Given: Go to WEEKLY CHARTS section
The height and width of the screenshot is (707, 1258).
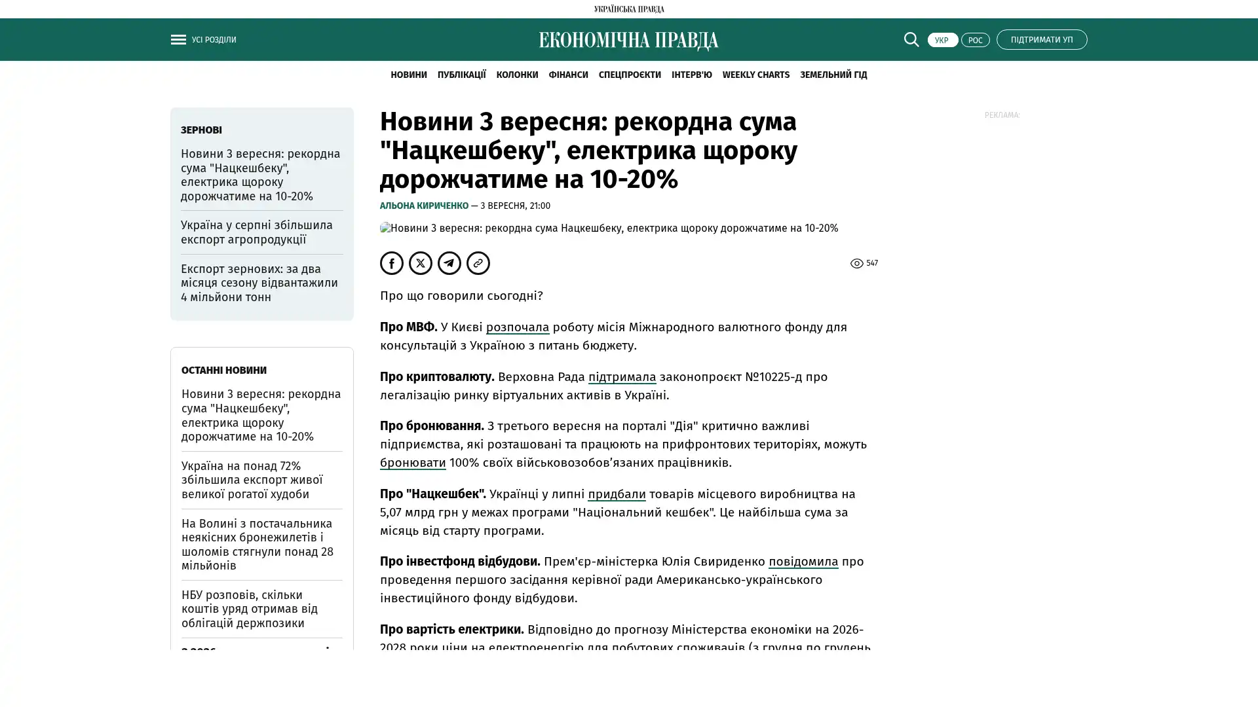Looking at the screenshot, I should coord(755,75).
